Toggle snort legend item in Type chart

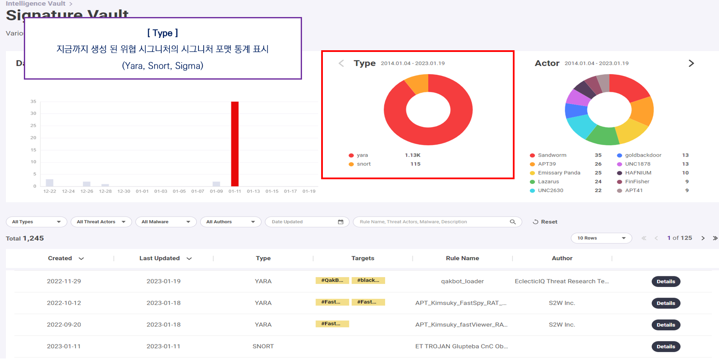[359, 164]
